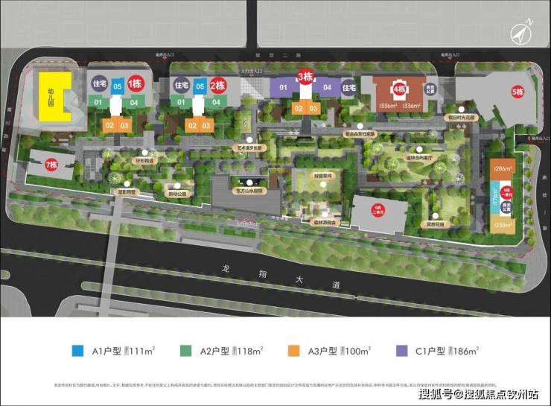
Task: Click the 住宅 circle badge beside building 3
Action: coord(349,87)
